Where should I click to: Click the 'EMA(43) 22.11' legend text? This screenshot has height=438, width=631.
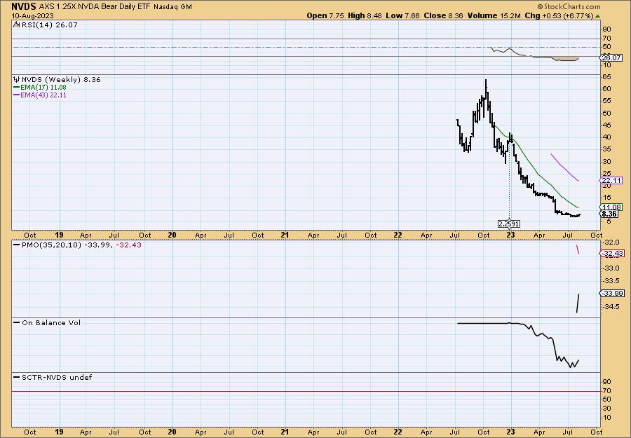point(43,95)
